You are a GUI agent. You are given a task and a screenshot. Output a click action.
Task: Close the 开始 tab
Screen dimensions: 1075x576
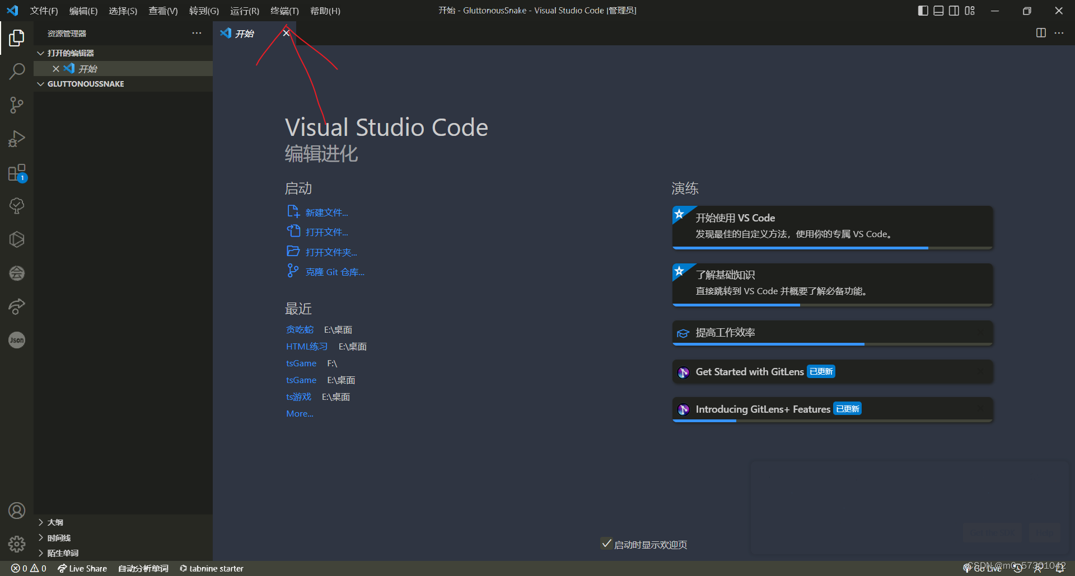pyautogui.click(x=286, y=33)
